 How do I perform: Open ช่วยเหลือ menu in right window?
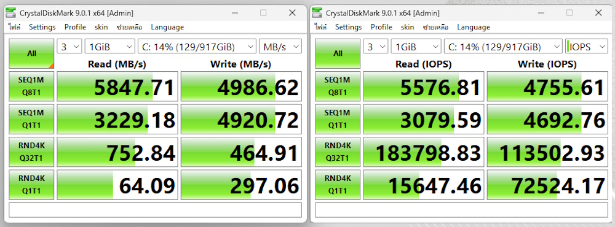[436, 27]
